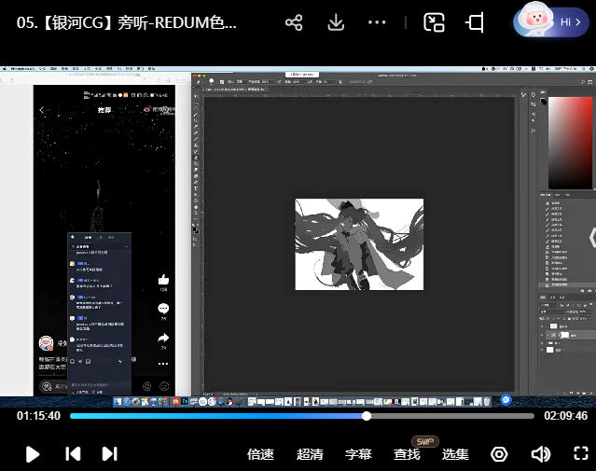The width and height of the screenshot is (596, 471).
Task: Click the download icon in top bar
Action: (337, 22)
